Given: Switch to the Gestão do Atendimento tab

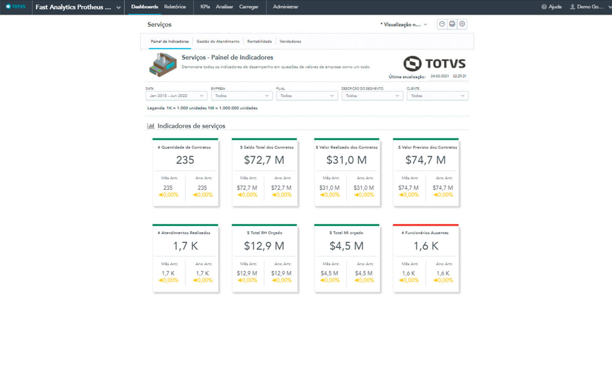Looking at the screenshot, I should 218,42.
